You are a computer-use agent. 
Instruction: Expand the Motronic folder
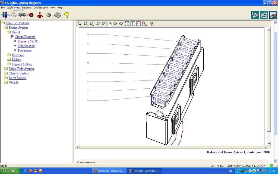point(9,55)
